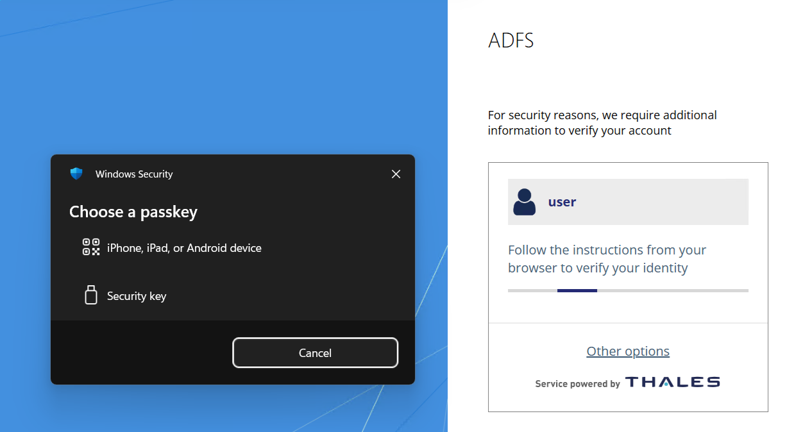
Task: Select the user account entry
Action: coord(627,201)
